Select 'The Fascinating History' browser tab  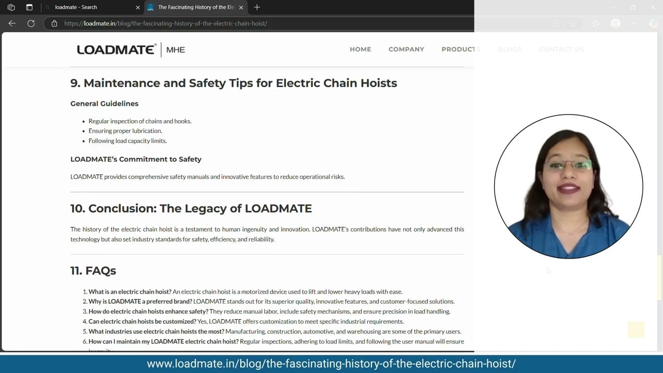coord(195,7)
